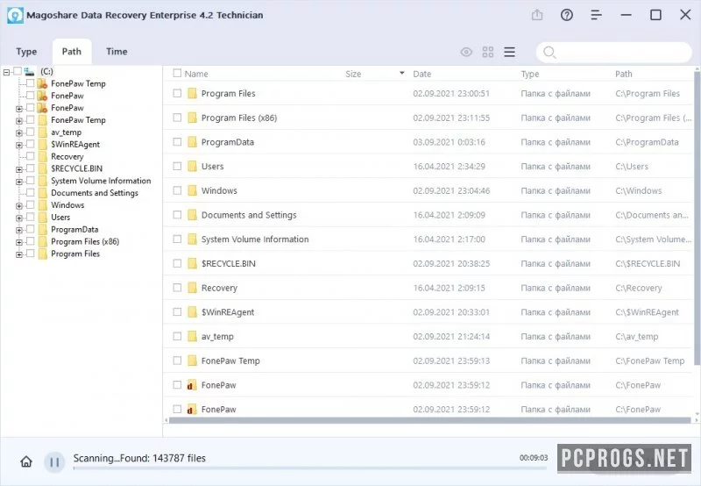Screen dimensions: 701x486
Task: Select ProgramData date 03.09.2021 0:03:16
Action: point(449,142)
